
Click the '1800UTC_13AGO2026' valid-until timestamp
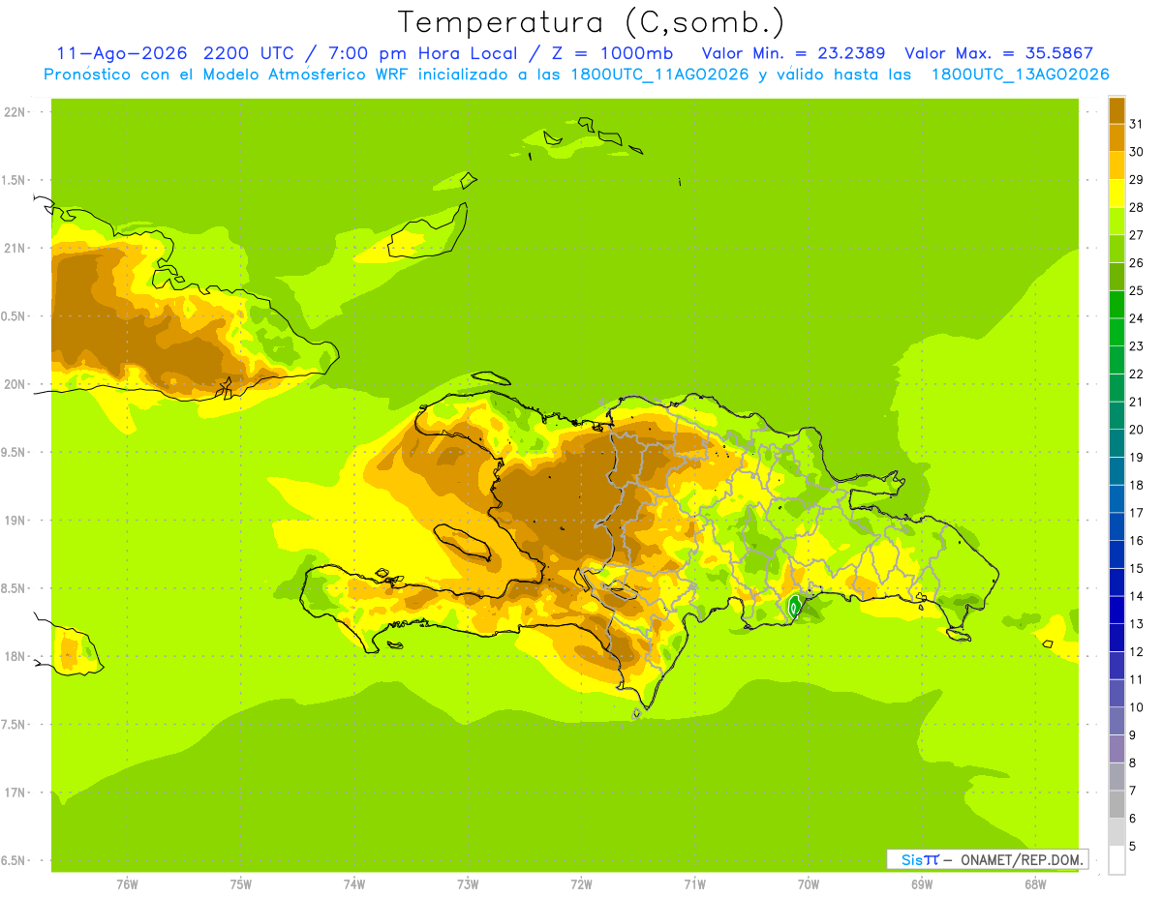coord(1020,75)
